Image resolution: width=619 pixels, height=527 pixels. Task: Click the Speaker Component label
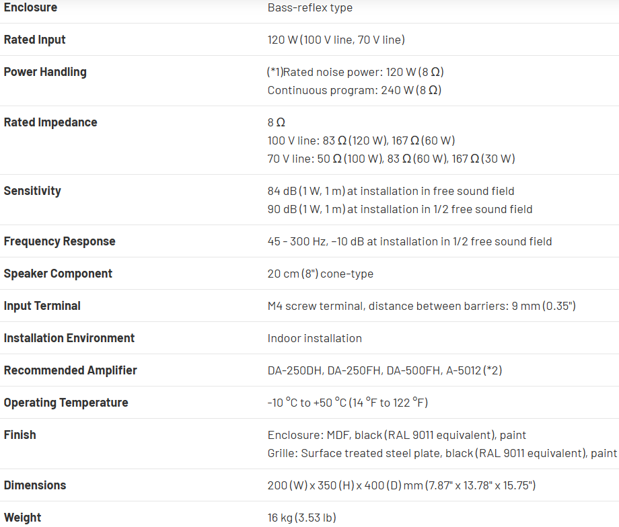pyautogui.click(x=58, y=274)
